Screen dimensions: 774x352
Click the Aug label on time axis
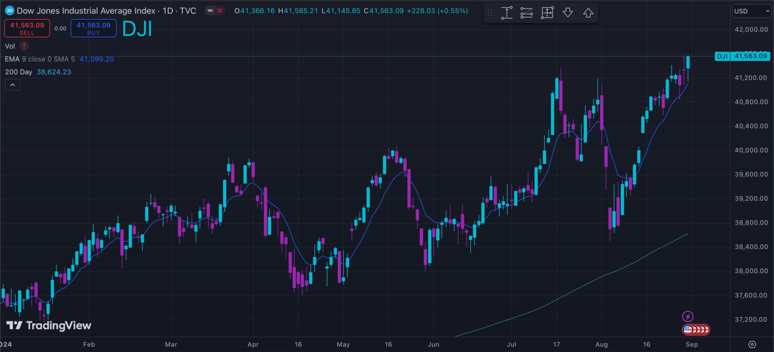tap(602, 345)
